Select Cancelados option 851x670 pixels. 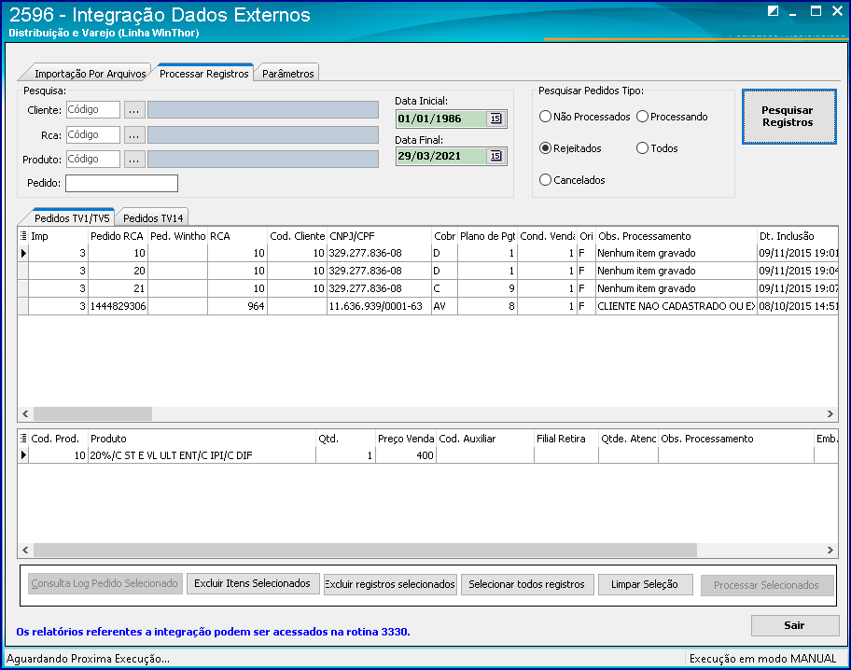point(572,180)
